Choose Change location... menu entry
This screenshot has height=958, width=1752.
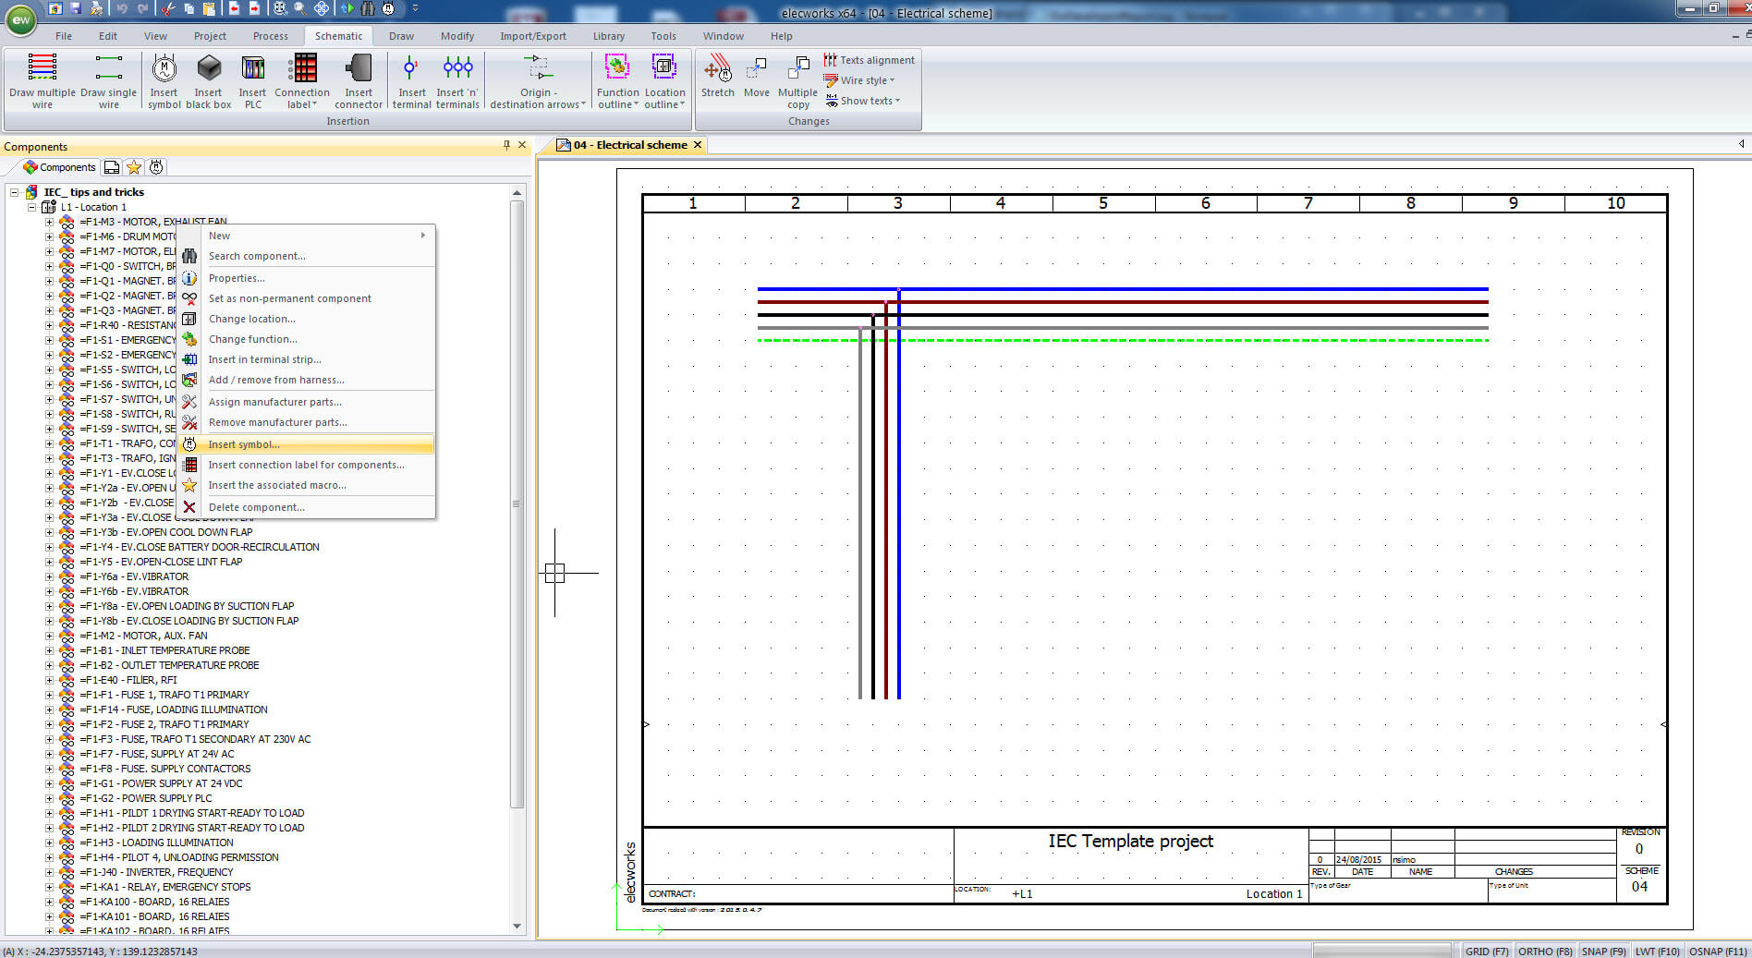[x=306, y=319]
